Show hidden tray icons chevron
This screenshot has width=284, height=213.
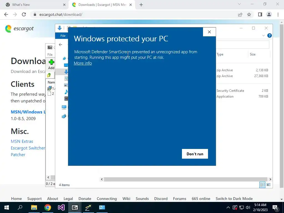tap(228, 207)
